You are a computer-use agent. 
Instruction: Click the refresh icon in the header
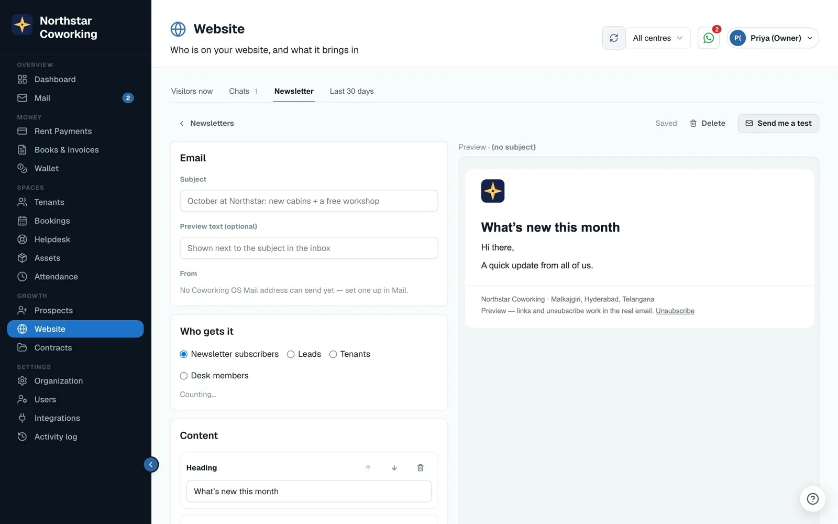614,38
